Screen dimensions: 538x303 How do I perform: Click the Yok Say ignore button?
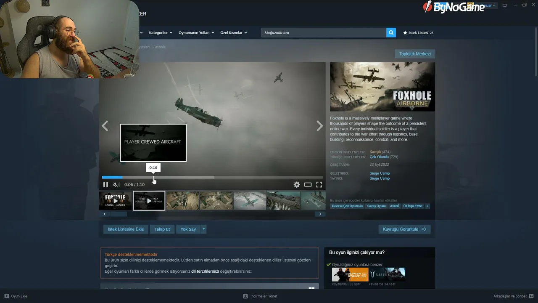[188, 229]
